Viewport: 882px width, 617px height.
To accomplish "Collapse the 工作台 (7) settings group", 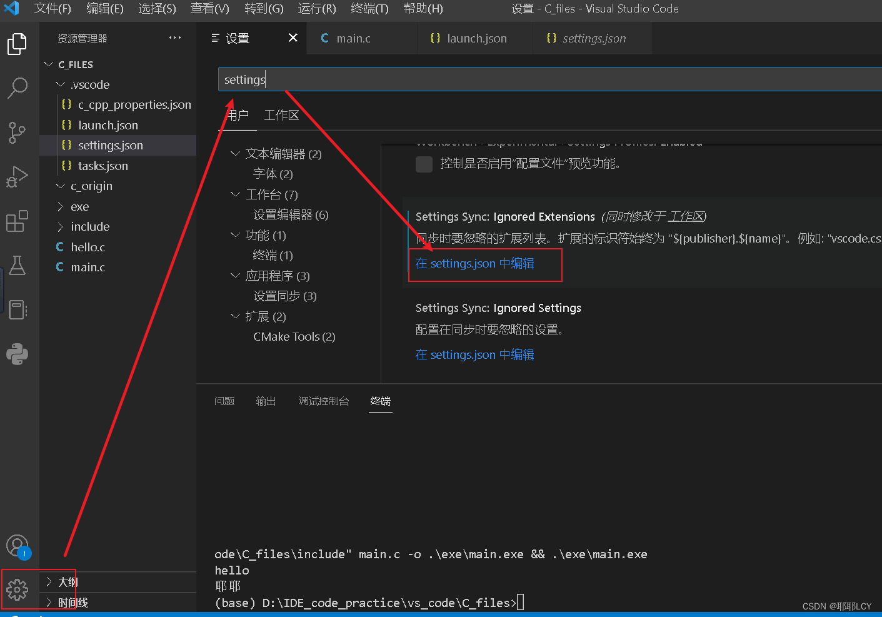I will click(235, 194).
